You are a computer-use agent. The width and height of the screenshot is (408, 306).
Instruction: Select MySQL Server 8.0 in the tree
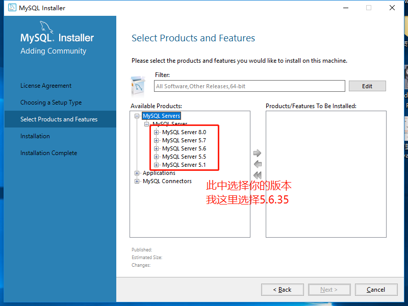click(184, 132)
